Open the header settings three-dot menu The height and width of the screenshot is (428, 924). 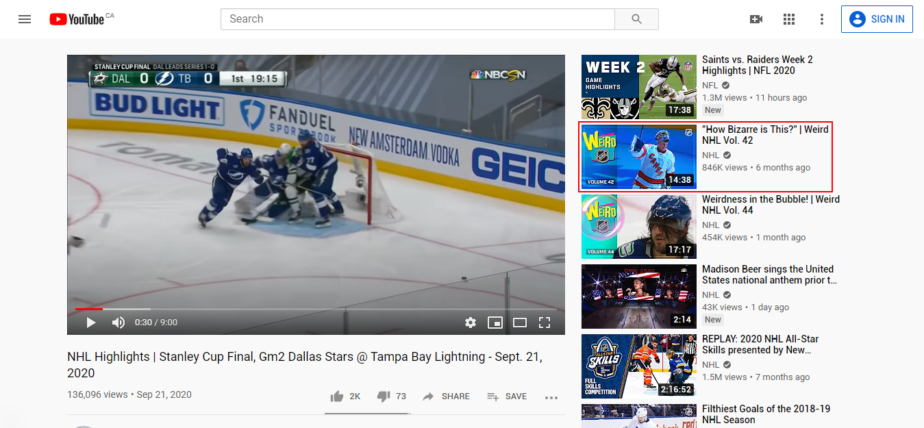tap(822, 19)
